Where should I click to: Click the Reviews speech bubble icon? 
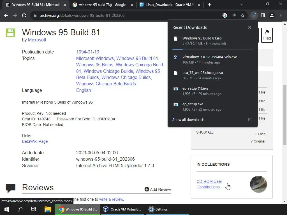[10, 188]
